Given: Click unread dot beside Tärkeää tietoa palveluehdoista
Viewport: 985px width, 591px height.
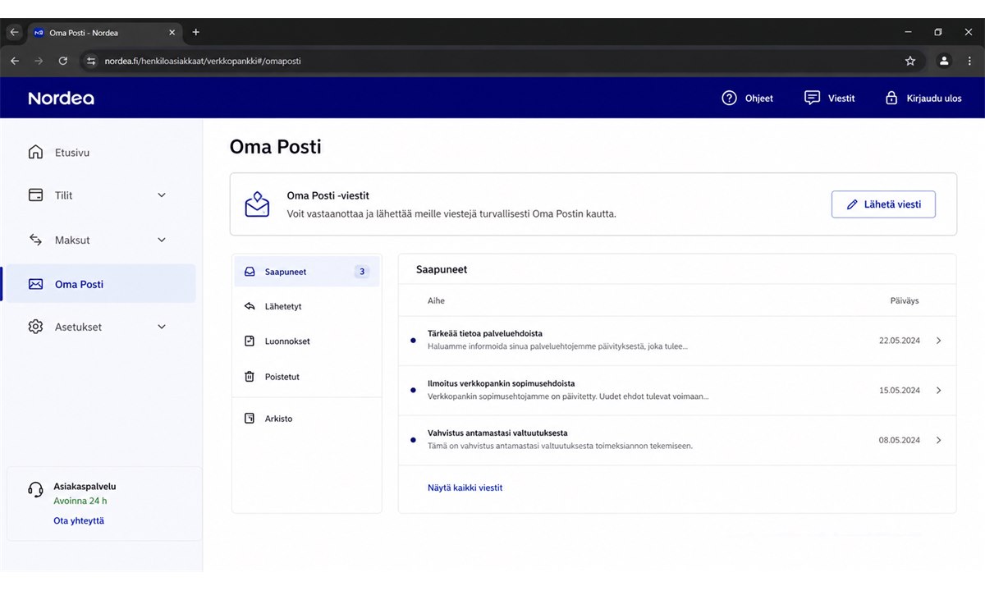Looking at the screenshot, I should 413,341.
